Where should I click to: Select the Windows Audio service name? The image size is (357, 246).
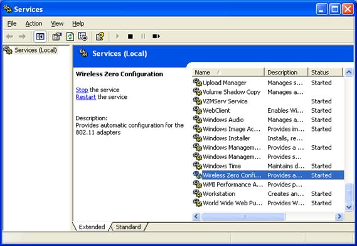coord(223,120)
